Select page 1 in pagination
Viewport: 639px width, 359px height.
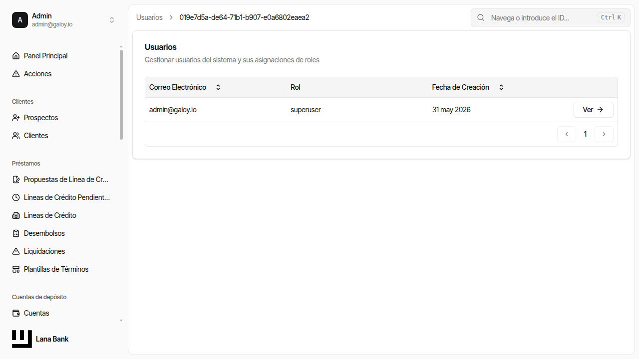tap(586, 134)
